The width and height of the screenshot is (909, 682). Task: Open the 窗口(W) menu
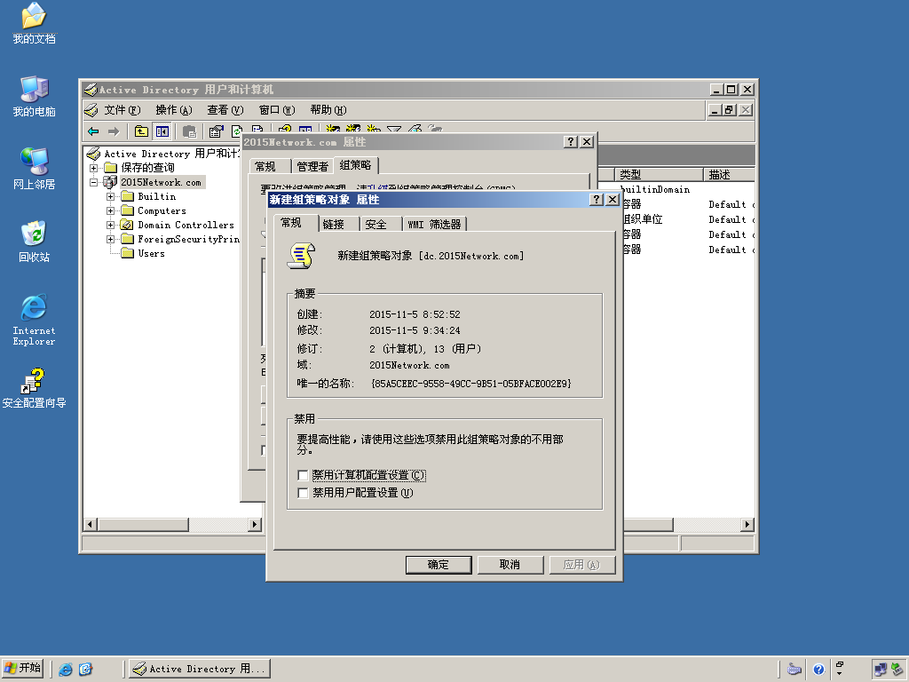277,109
